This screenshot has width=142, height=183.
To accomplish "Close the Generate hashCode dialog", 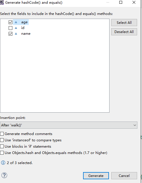I will 134,2.
